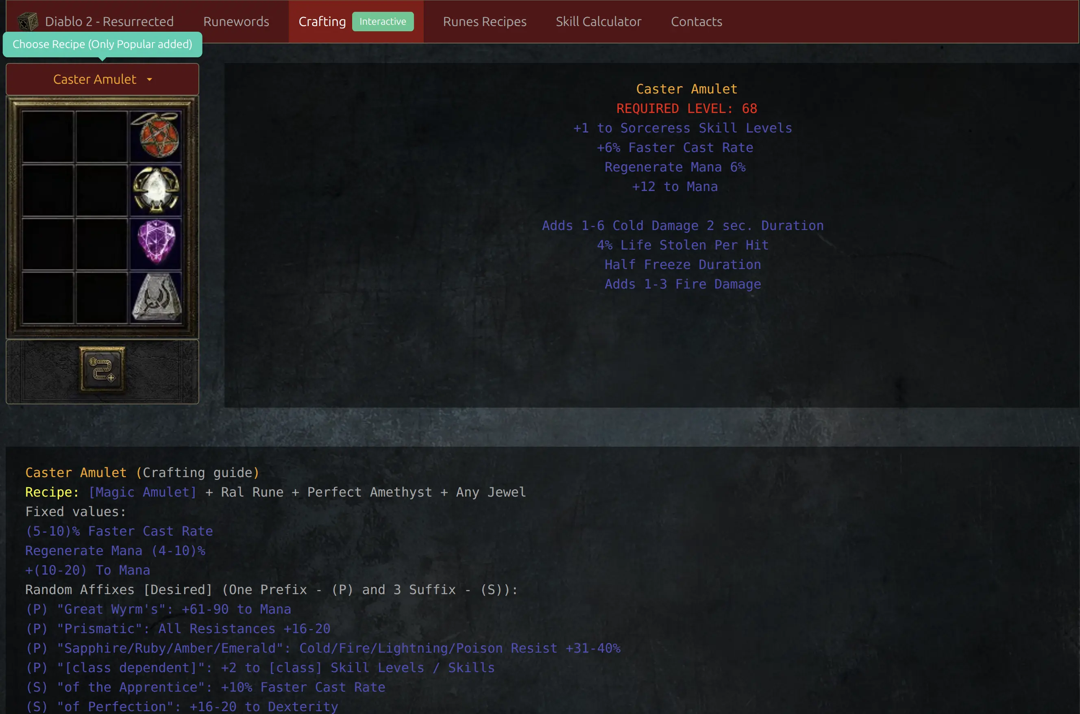Click the Contacts nav link
This screenshot has height=714, width=1080.
point(696,22)
